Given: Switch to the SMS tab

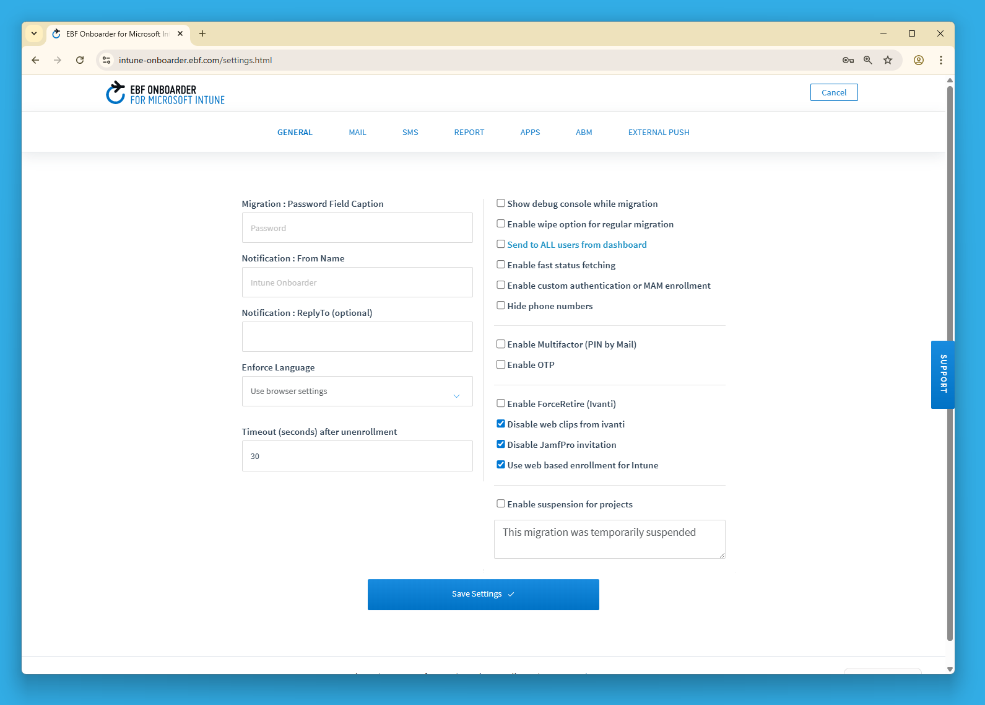Looking at the screenshot, I should click(410, 133).
